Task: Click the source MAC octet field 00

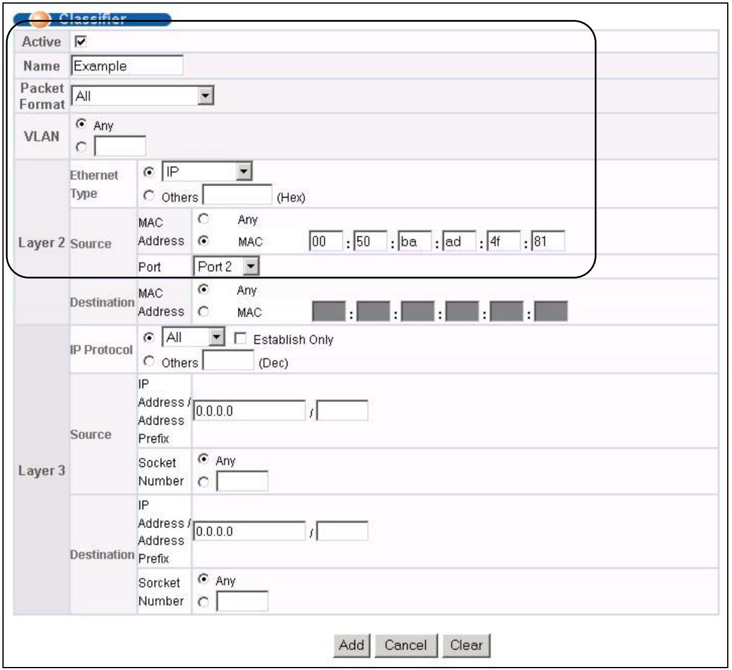Action: click(326, 241)
